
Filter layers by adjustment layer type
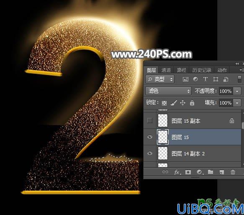click(195, 79)
